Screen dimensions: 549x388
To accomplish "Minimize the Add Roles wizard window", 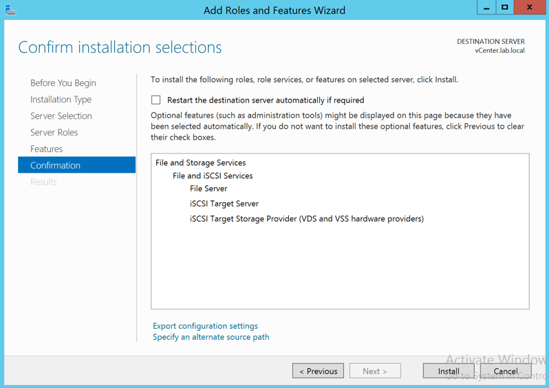I will [x=486, y=8].
